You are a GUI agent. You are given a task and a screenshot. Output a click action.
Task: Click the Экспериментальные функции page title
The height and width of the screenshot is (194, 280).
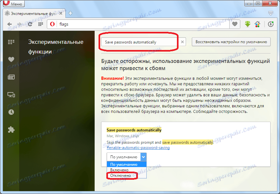[x=56, y=47]
